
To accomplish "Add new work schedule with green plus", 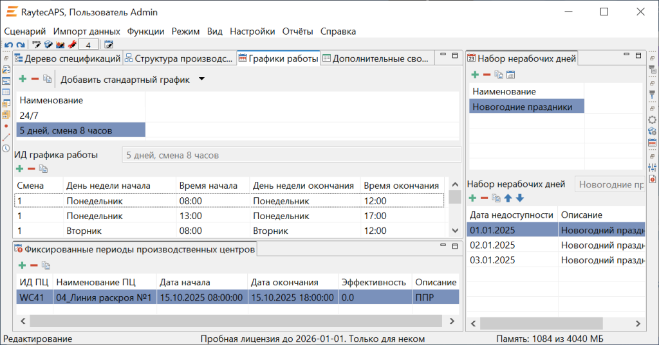I will (23, 79).
